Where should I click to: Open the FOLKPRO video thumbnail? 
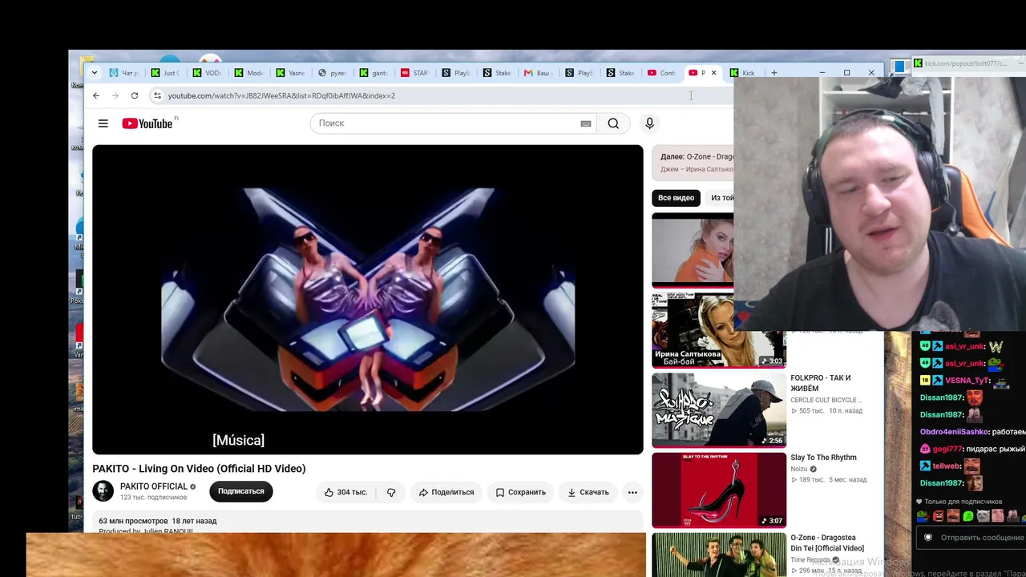(x=718, y=410)
